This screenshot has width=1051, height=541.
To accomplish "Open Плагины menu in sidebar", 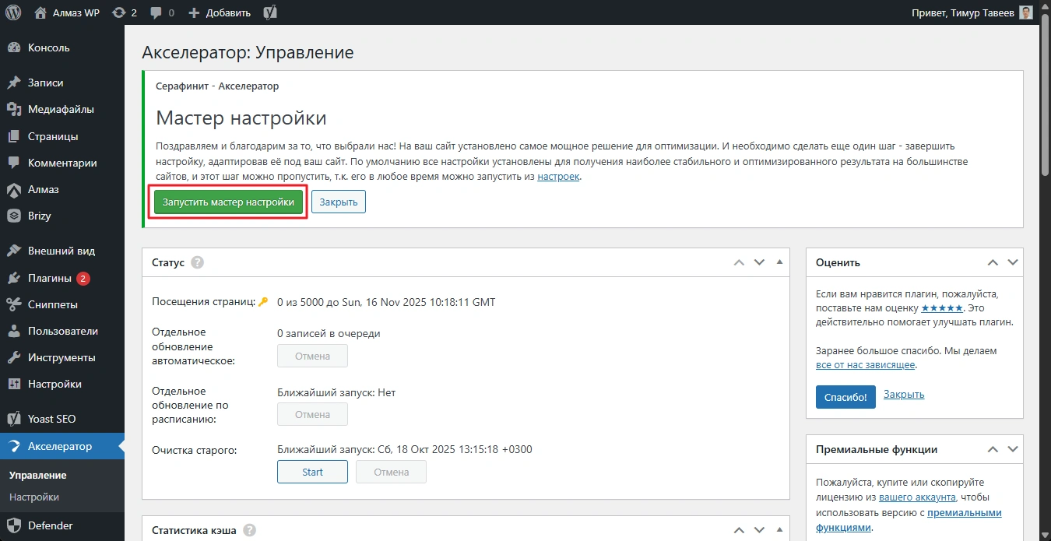I will pyautogui.click(x=50, y=278).
